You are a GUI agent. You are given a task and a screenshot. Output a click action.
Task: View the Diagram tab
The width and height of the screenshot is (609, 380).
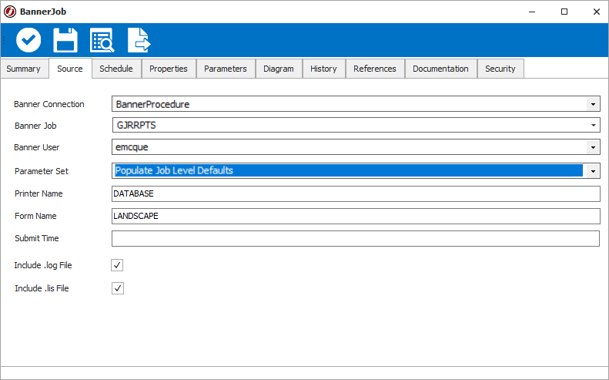click(x=279, y=69)
